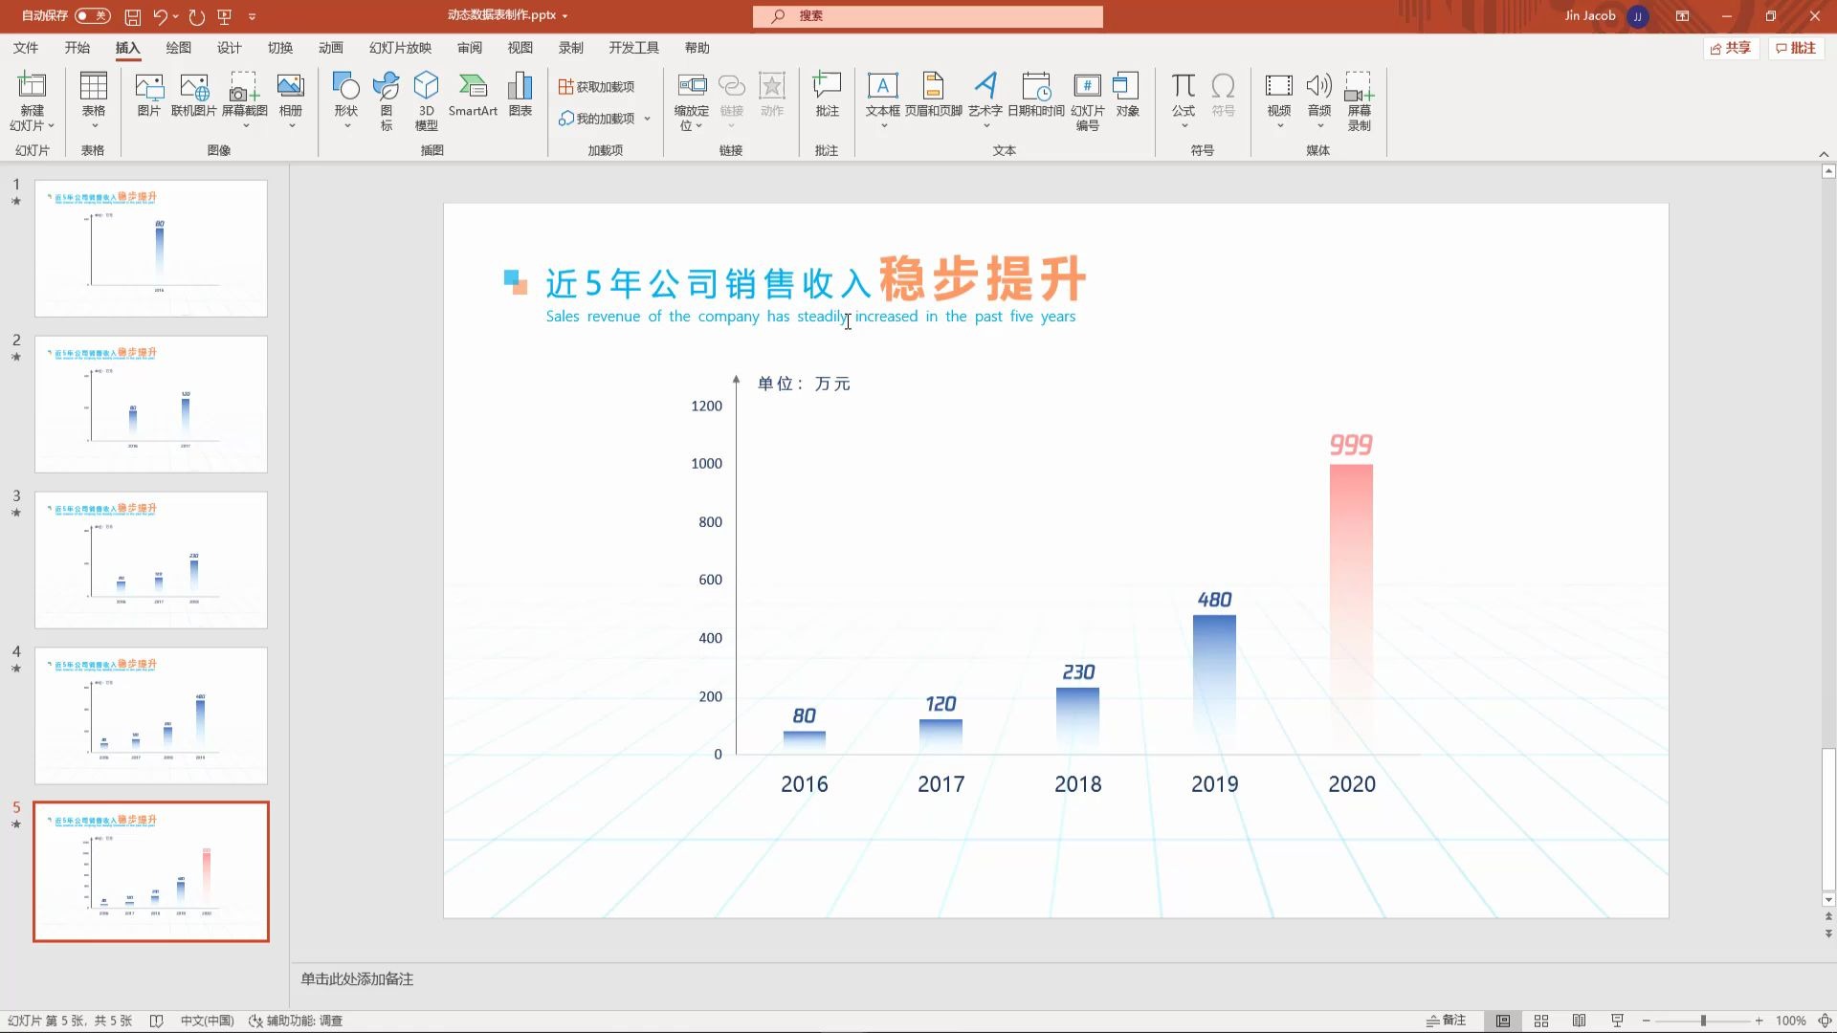
Task: Click the Comments (批注) button at top right
Action: tap(1796, 48)
